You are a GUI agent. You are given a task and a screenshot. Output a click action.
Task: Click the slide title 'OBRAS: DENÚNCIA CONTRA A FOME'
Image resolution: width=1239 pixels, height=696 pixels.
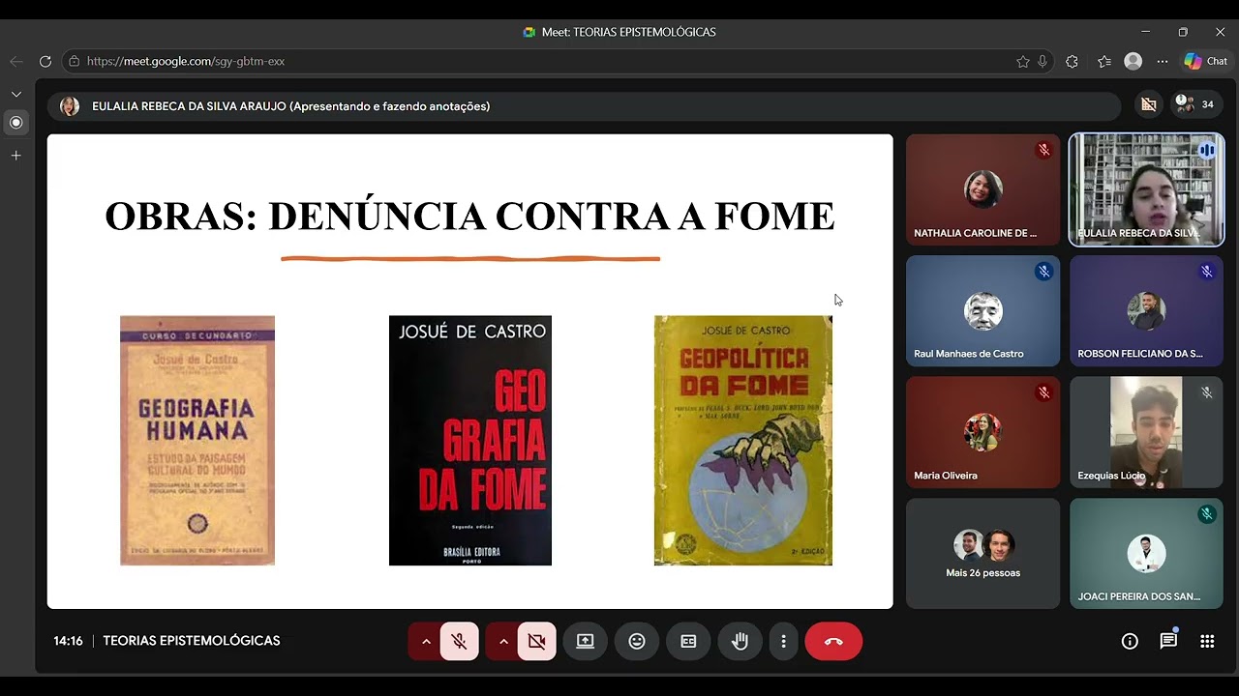click(x=469, y=217)
